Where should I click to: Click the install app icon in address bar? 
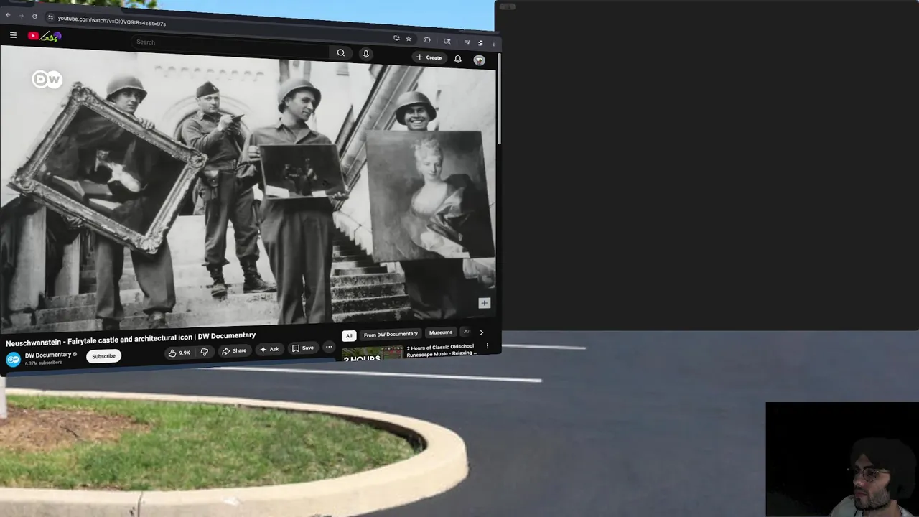(x=396, y=38)
